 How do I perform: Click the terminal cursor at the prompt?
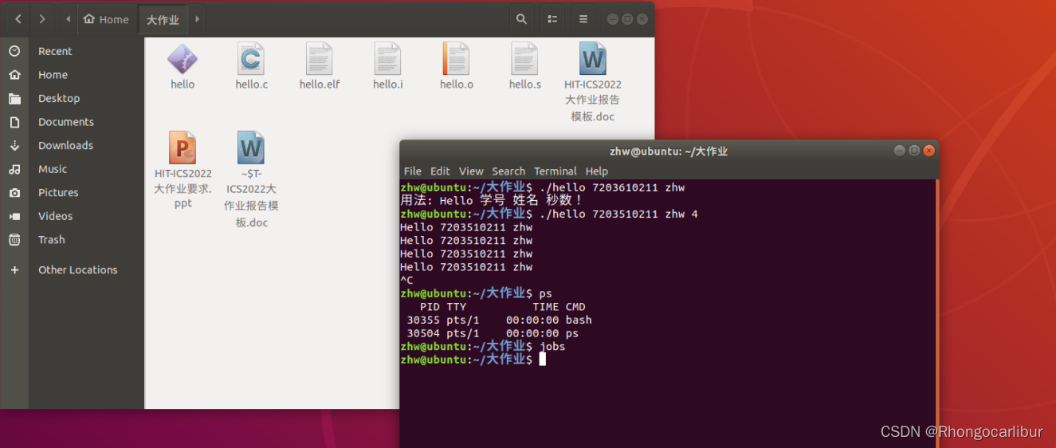click(543, 360)
